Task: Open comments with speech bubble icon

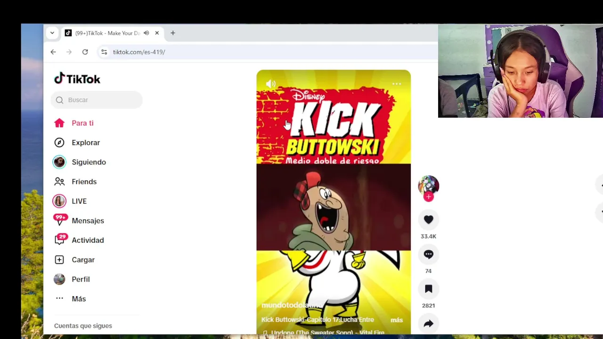Action: point(429,254)
